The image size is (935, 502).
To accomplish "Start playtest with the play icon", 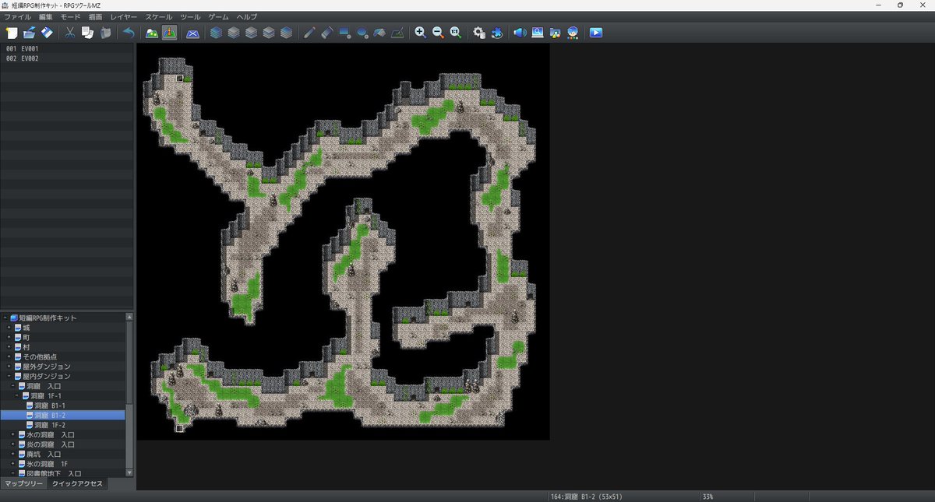I will [x=596, y=33].
